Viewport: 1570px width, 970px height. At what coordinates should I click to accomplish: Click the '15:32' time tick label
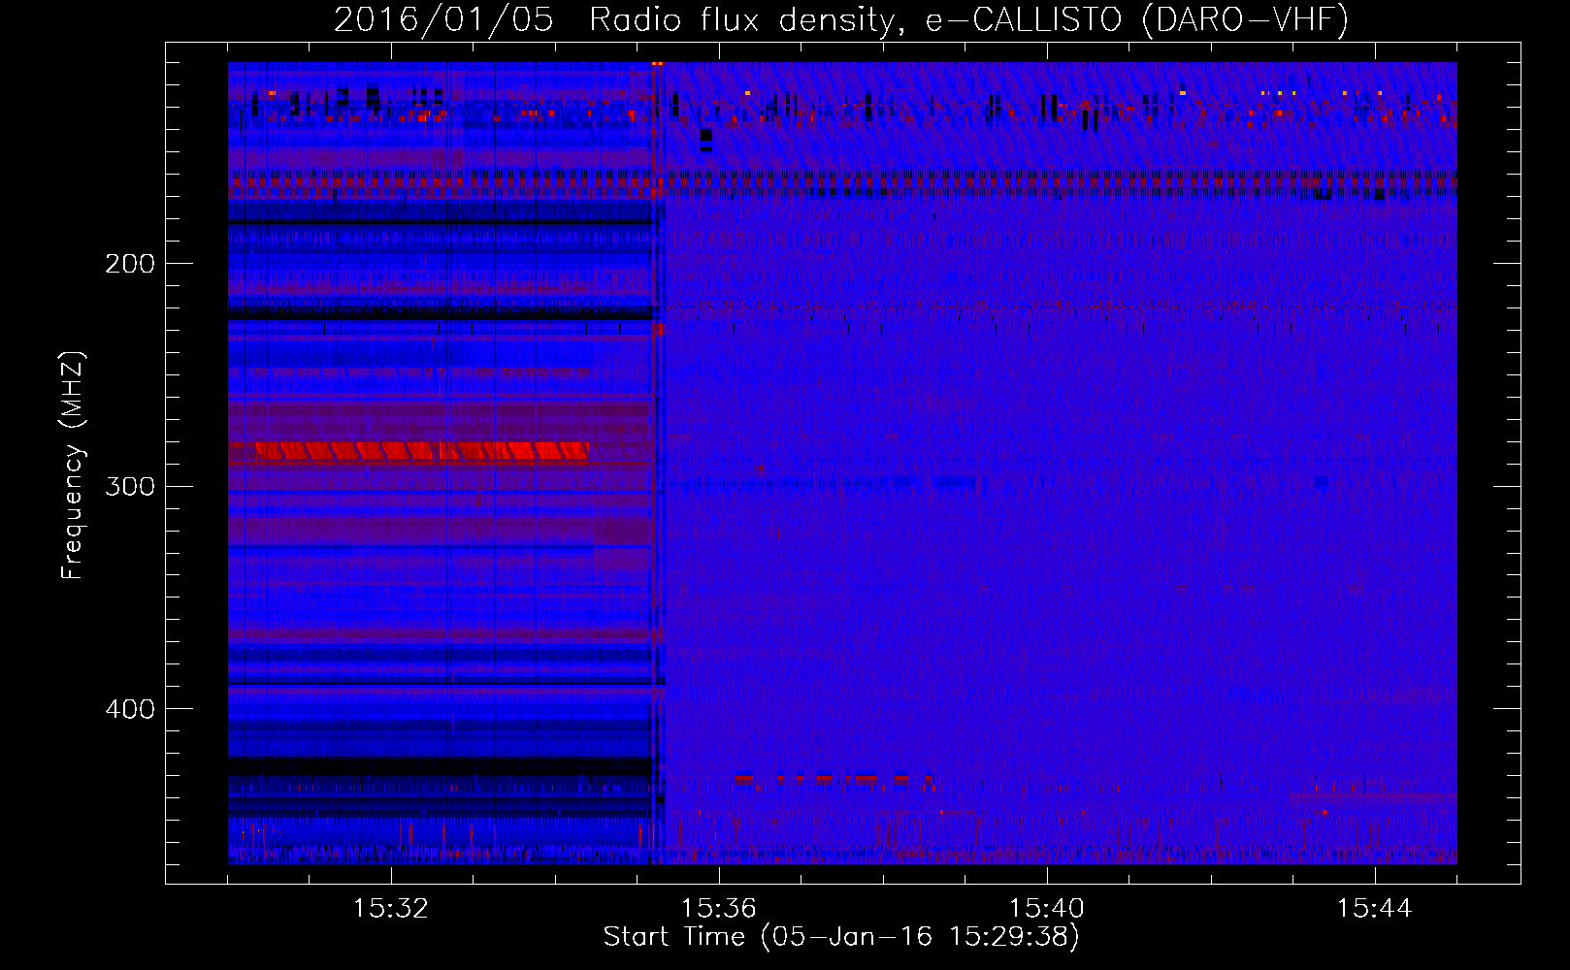point(390,909)
